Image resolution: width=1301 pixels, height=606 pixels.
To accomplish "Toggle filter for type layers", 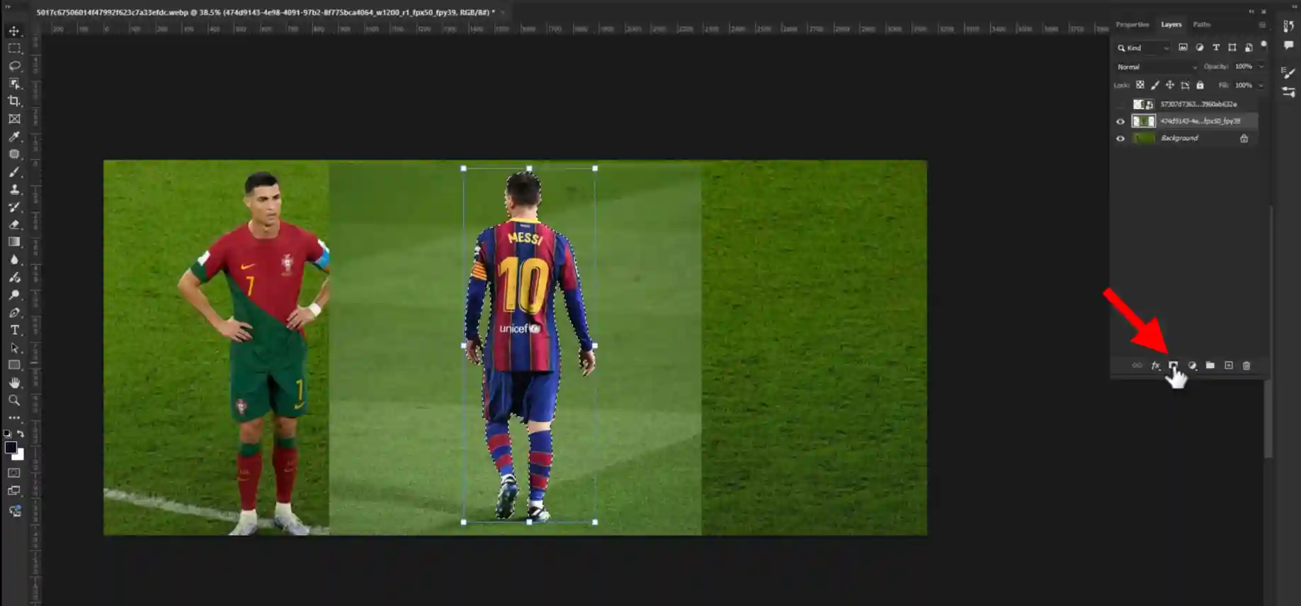I will click(1216, 47).
